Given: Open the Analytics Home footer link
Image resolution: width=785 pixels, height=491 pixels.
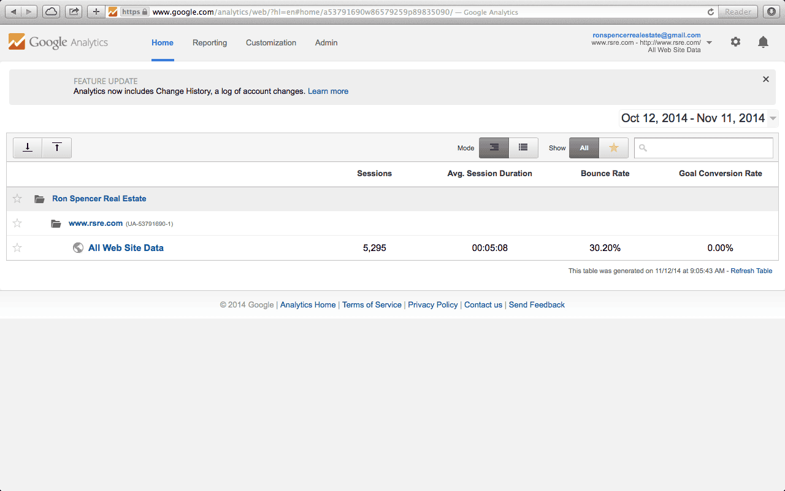Looking at the screenshot, I should [x=308, y=304].
